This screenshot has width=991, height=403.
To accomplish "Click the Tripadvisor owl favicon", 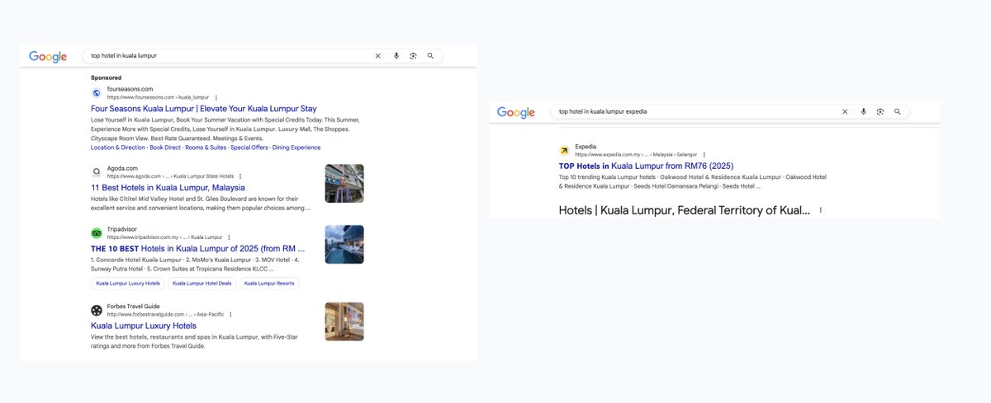I will coord(97,232).
